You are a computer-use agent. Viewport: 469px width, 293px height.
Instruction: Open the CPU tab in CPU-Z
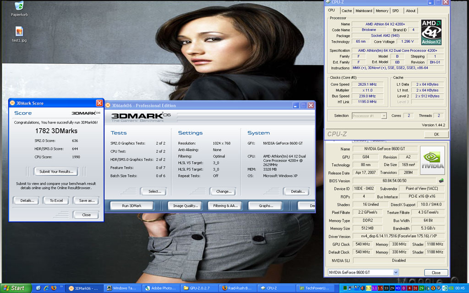(x=332, y=10)
